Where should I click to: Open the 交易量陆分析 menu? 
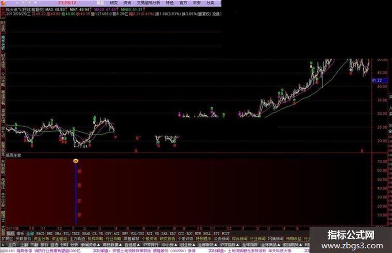point(149,3)
